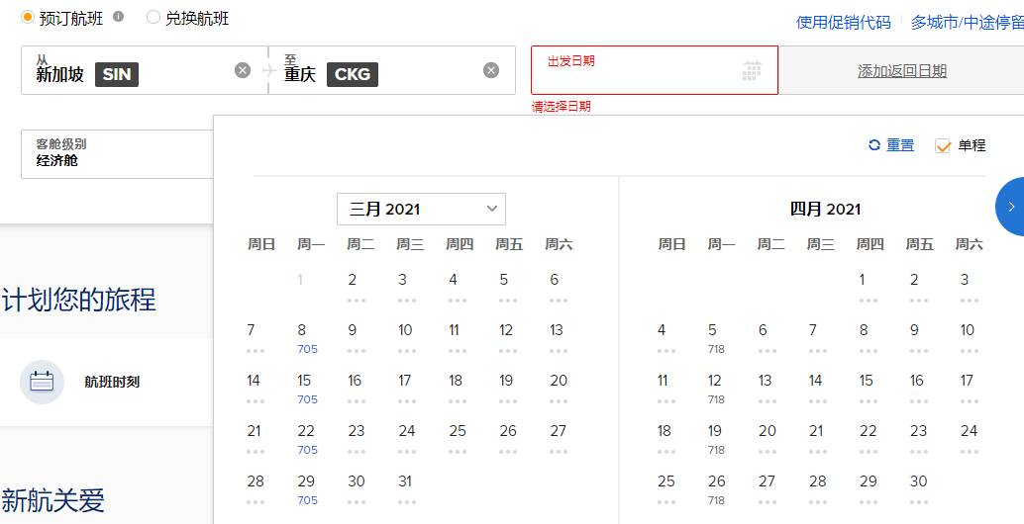Clear the 重庆 CKG destination field
Image resolution: width=1024 pixels, height=524 pixels.
click(491, 70)
